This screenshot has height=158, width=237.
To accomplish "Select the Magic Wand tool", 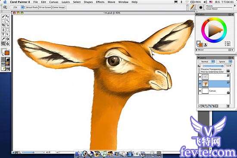I will (8, 21).
